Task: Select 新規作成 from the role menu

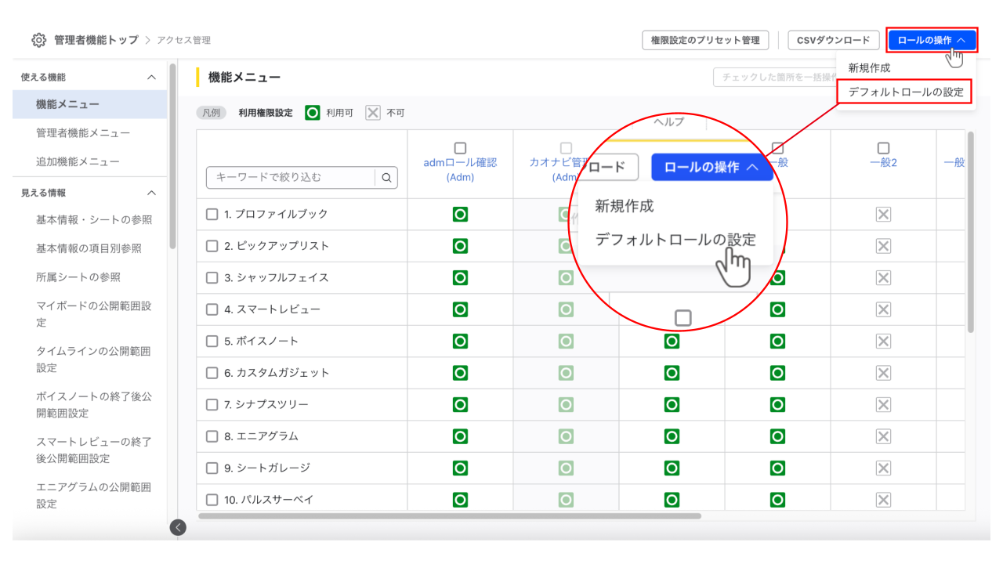Action: [x=869, y=68]
